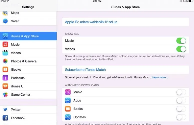Tap the AUTOMATIC DOWNLOADS section header
This screenshot has width=194, height=125.
click(82, 85)
